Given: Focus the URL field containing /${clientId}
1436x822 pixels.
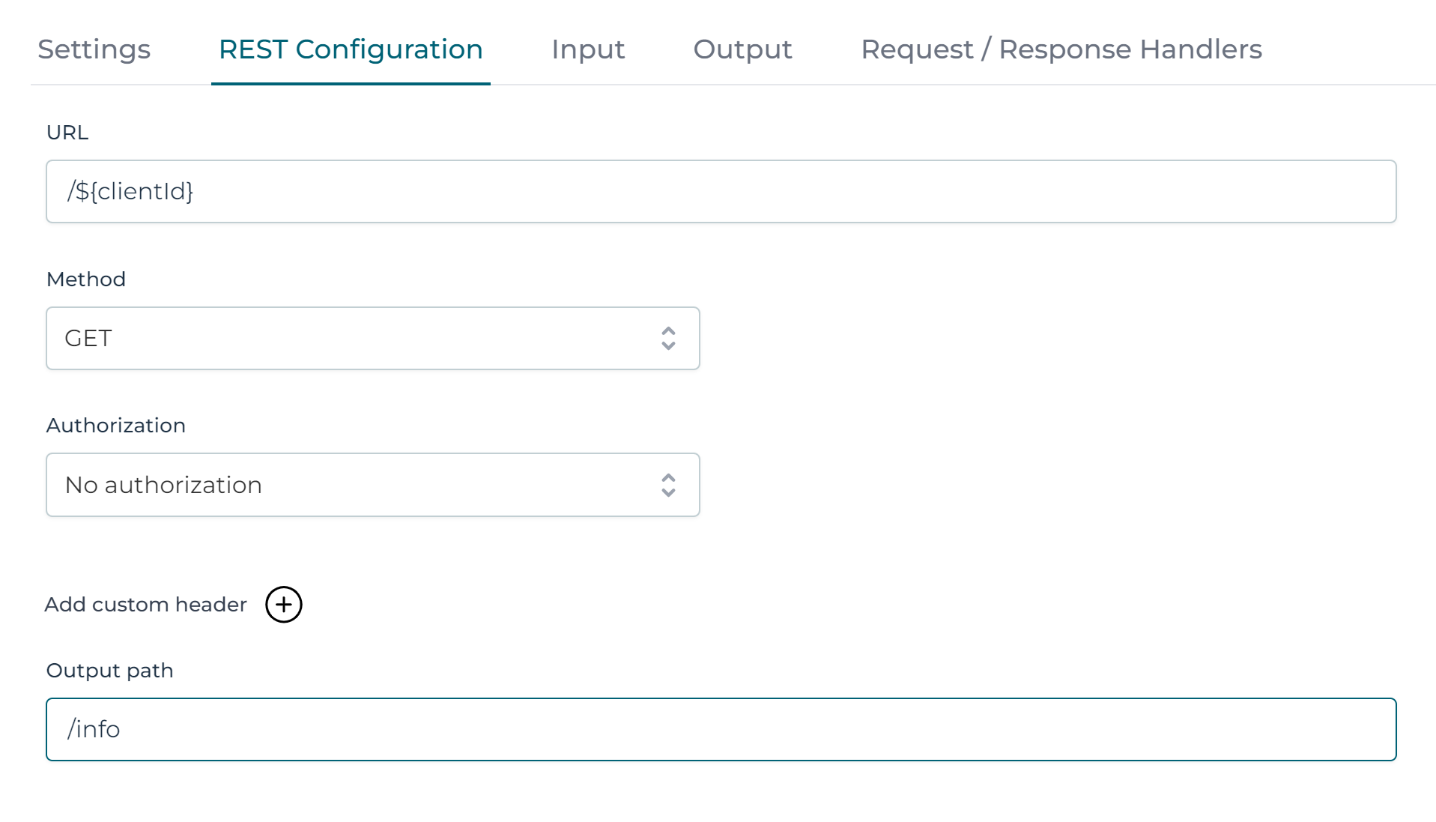Looking at the screenshot, I should click(721, 192).
